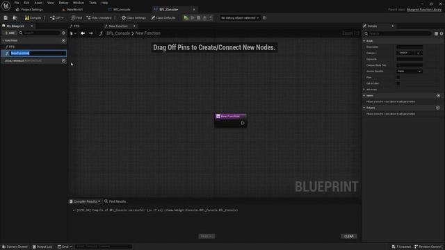Collapse the Functions section
Image resolution: width=445 pixels, height=250 pixels.
3,40
